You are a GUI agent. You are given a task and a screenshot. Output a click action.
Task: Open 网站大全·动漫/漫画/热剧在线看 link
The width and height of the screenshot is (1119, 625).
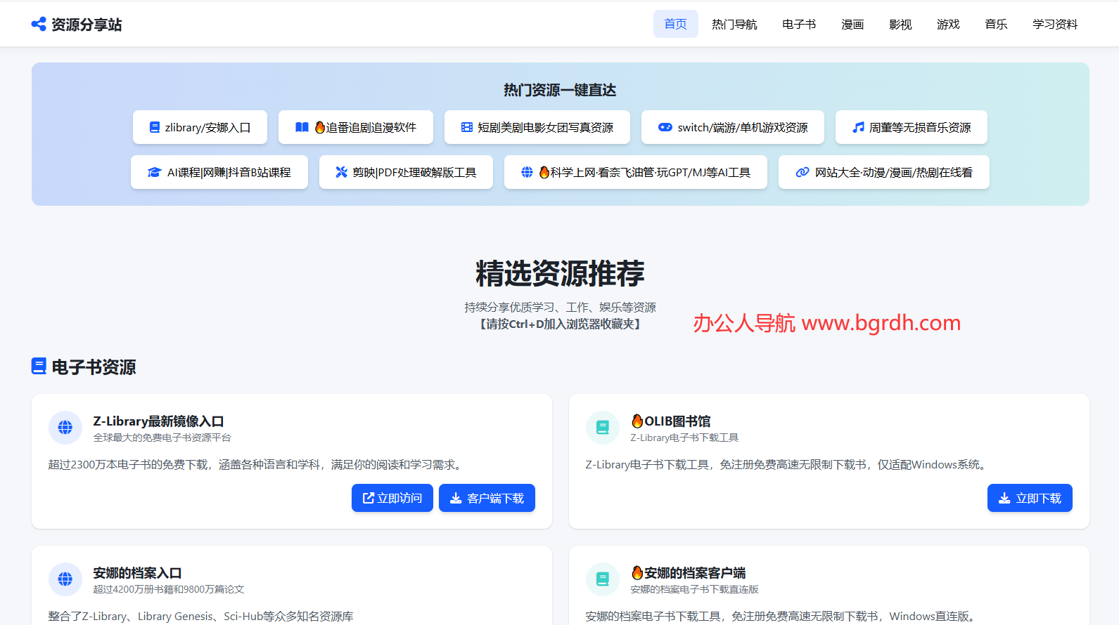pyautogui.click(x=883, y=173)
